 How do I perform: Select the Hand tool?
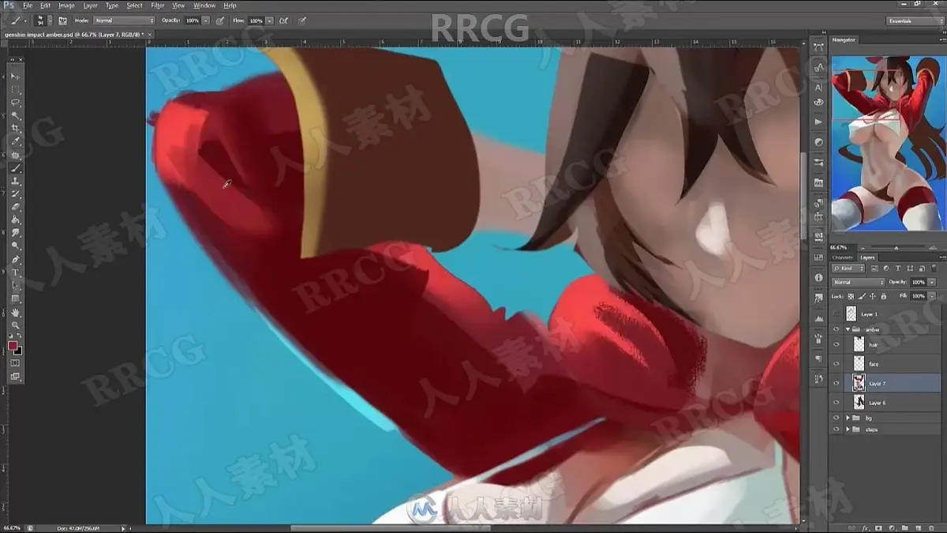15,313
